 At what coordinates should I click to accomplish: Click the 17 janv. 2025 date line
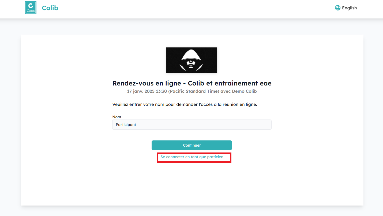192,91
